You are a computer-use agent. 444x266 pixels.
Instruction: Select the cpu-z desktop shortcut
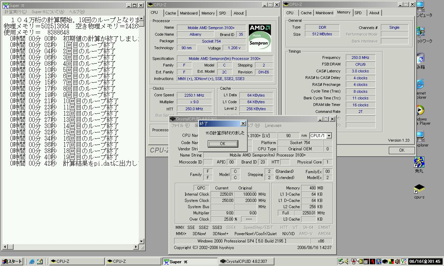(419, 191)
